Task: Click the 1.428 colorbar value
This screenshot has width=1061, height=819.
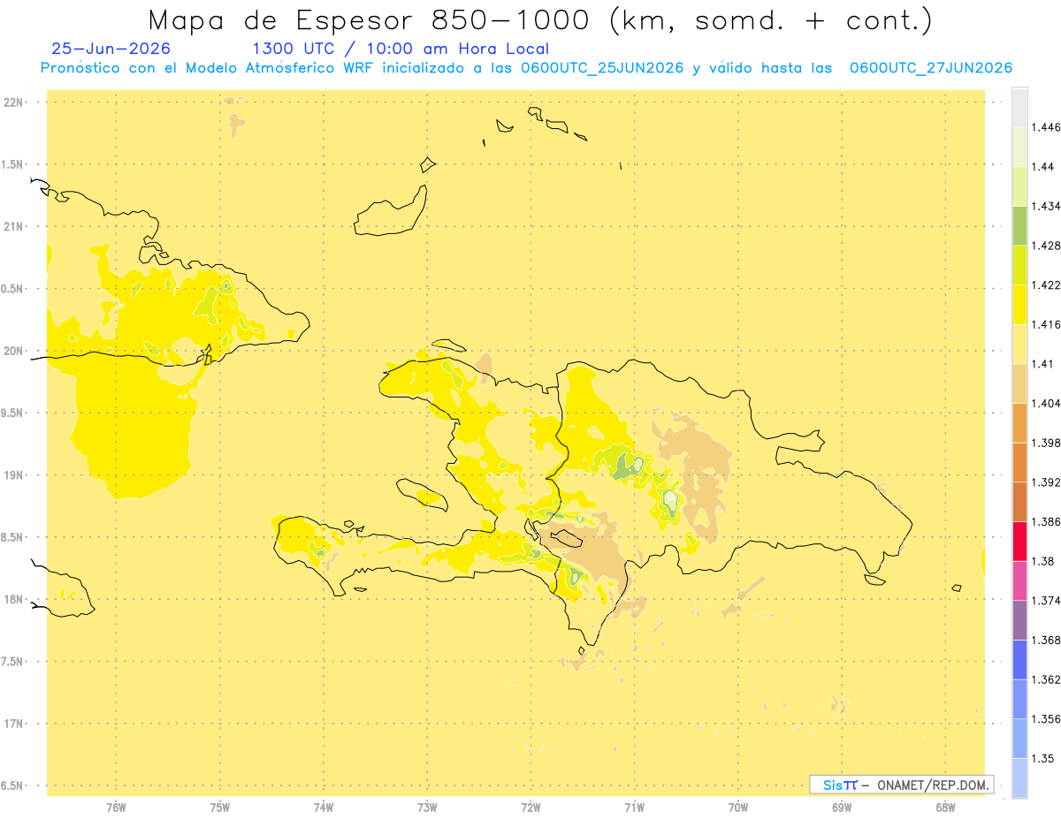Action: pyautogui.click(x=1047, y=246)
